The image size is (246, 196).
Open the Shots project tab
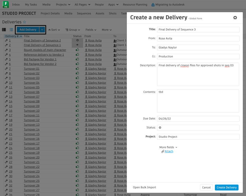(113, 13)
